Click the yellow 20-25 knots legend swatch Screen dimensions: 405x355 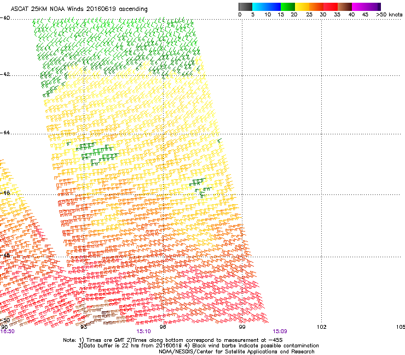point(302,7)
